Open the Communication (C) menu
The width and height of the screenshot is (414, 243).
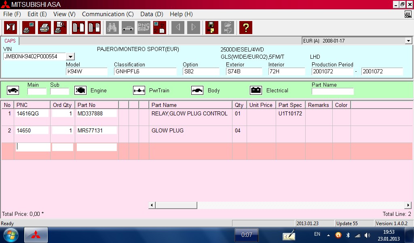[108, 14]
